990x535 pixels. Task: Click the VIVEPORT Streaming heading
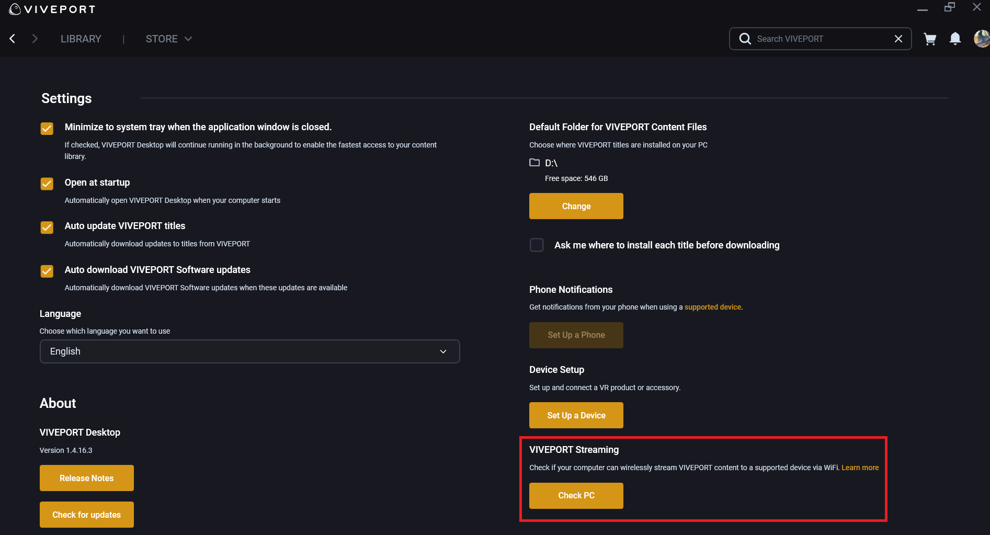coord(574,450)
